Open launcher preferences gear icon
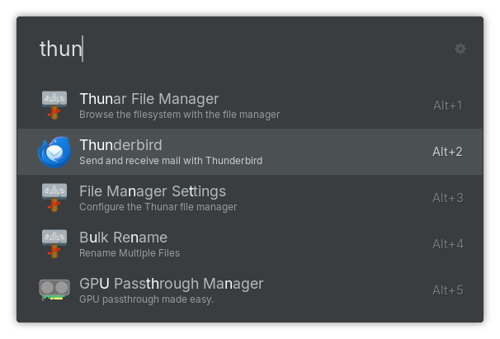This screenshot has width=500, height=339. pyautogui.click(x=460, y=49)
